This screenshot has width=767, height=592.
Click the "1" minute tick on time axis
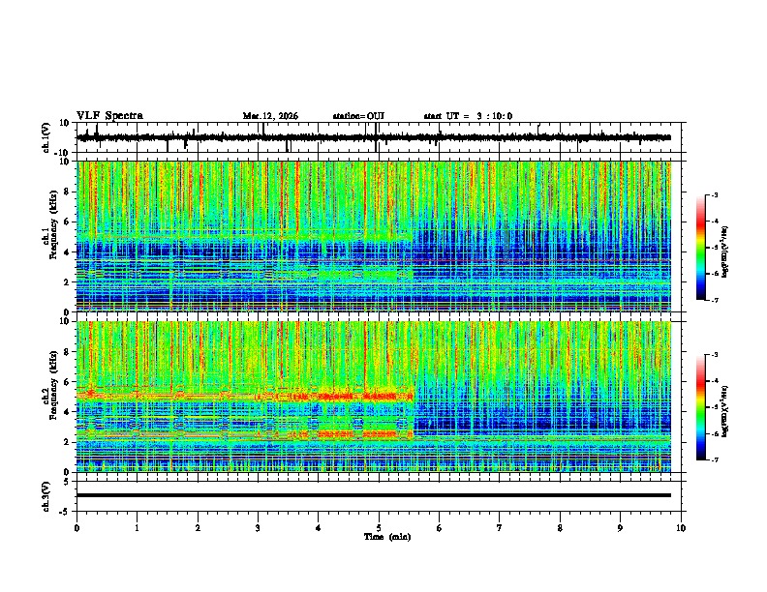137,528
